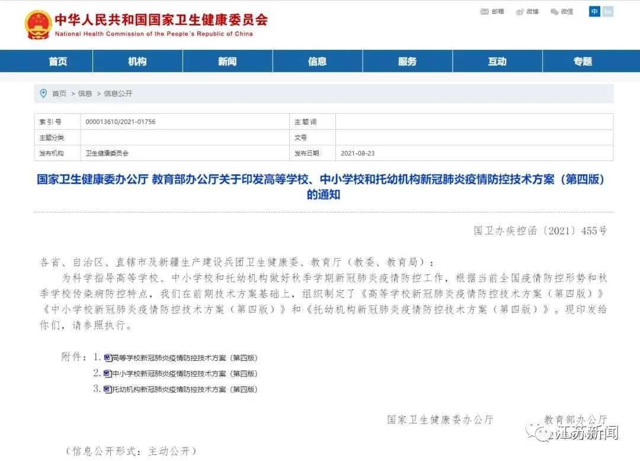Switch language to Chinese (中)
Viewport: 640px width, 461px height.
[x=594, y=11]
